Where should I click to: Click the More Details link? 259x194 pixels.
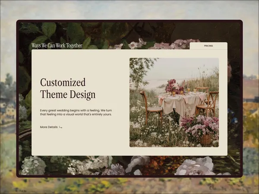[49, 127]
